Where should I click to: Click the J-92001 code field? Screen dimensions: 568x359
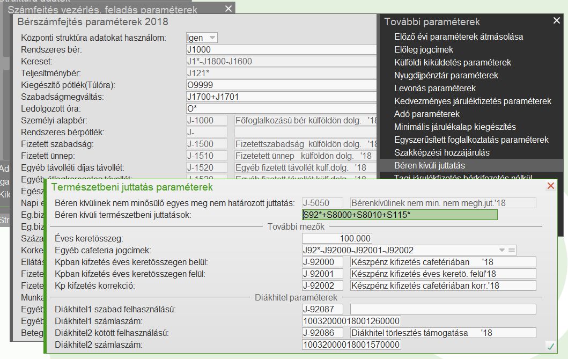click(323, 274)
